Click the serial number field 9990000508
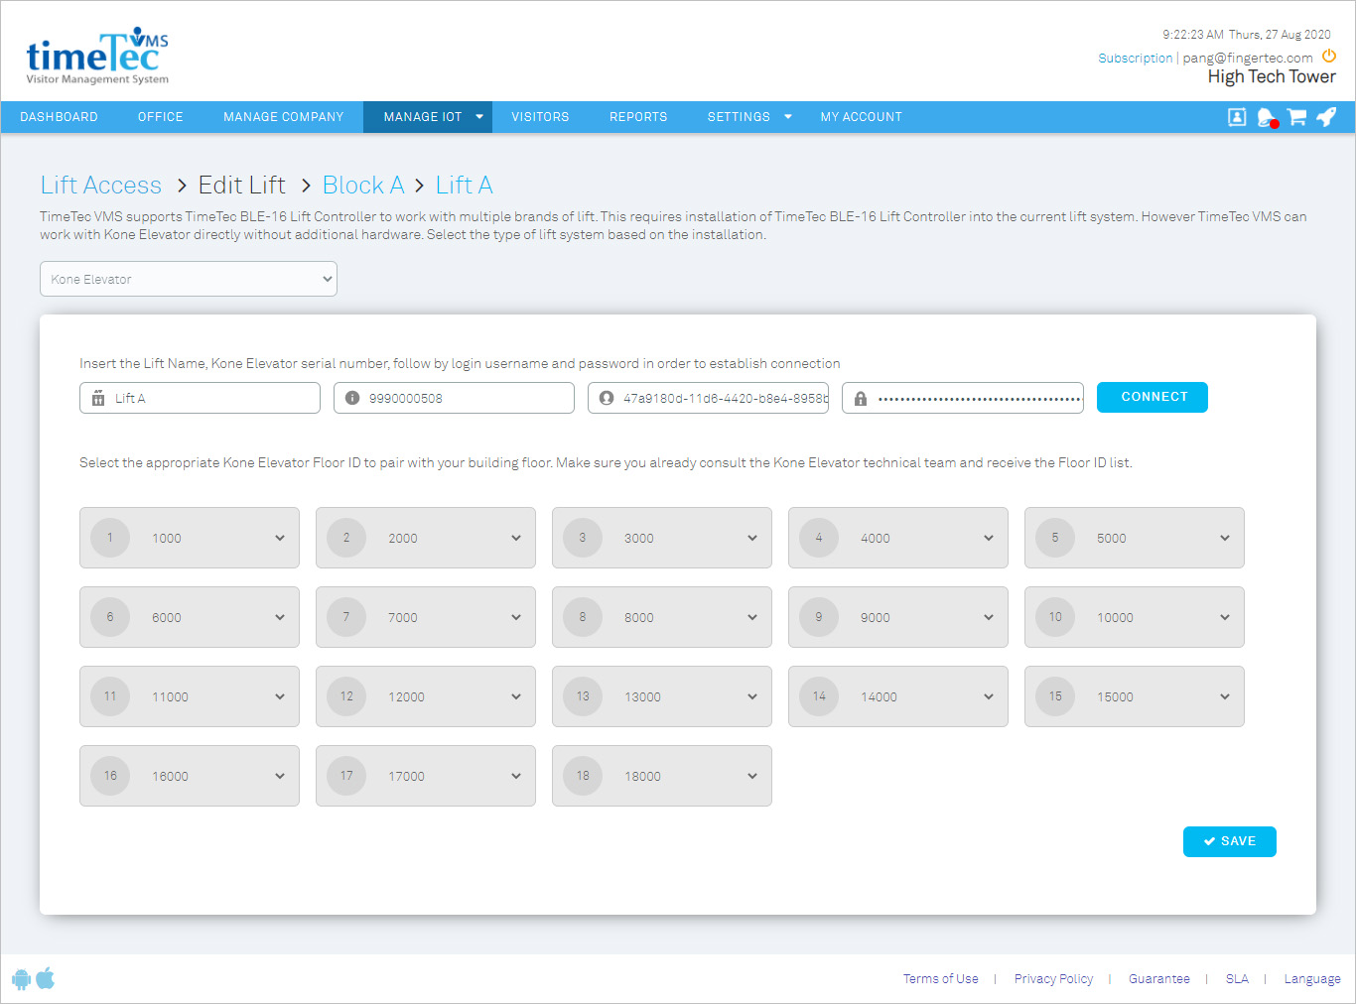This screenshot has height=1004, width=1356. 454,398
